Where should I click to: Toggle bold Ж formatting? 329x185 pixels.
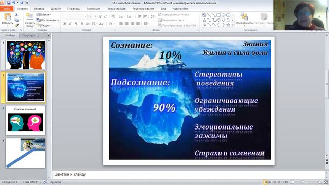click(x=65, y=24)
